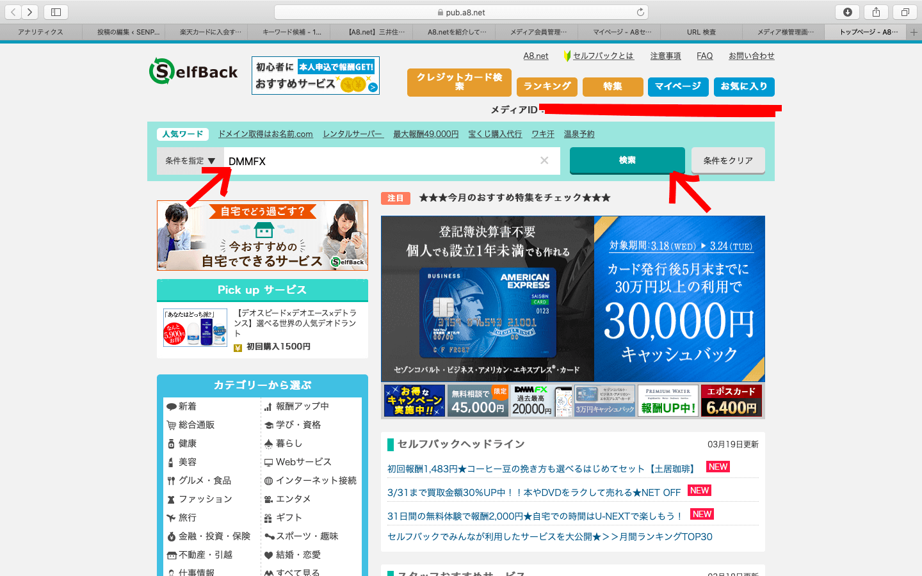Go forward with Safari's forward arrow
922x576 pixels.
pos(30,12)
